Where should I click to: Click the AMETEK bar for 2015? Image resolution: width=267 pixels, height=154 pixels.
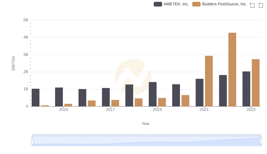pos(59,97)
